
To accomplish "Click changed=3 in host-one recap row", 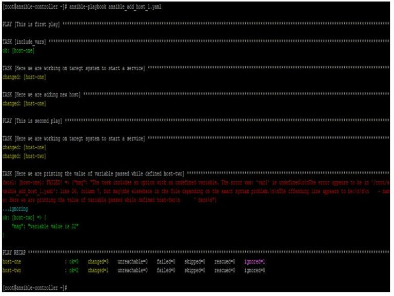I will [98, 262].
